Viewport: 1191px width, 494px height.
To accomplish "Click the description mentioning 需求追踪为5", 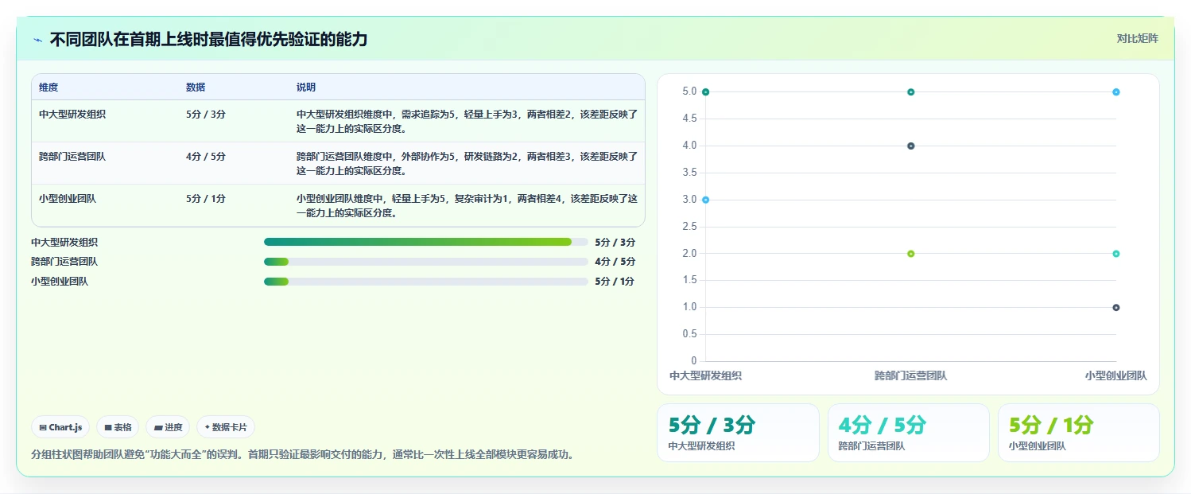I will pyautogui.click(x=467, y=121).
